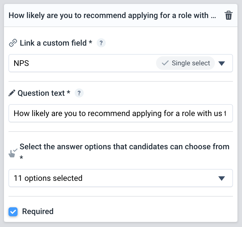This screenshot has height=227, width=242.
Task: Click the Single select type badge
Action: (185, 63)
